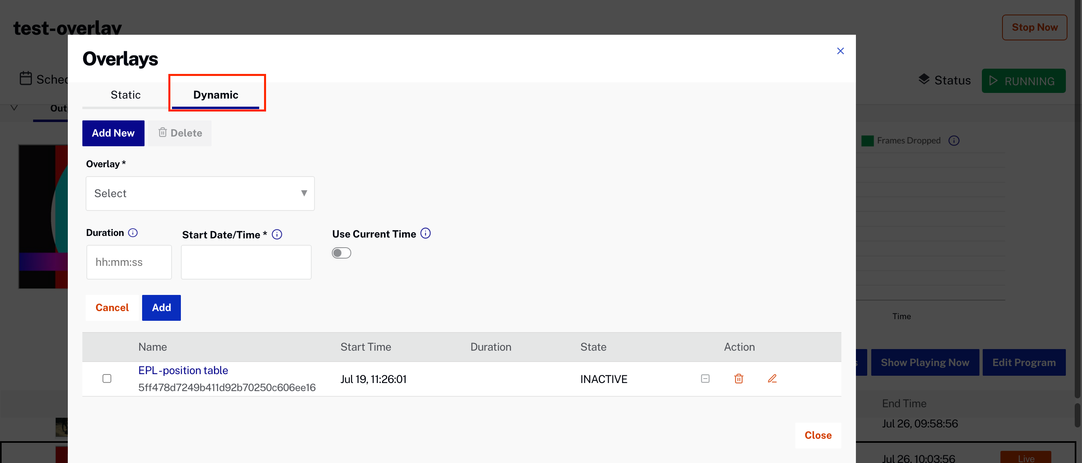Click the trash/delete icon in Action column

[738, 378]
